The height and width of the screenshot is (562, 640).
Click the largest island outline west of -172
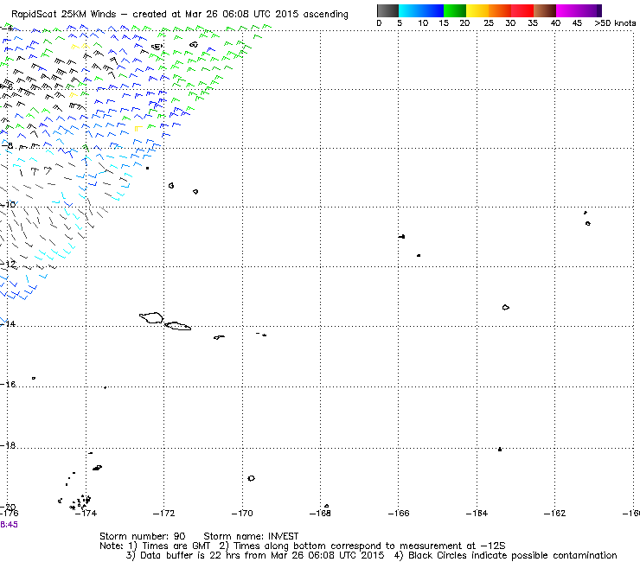point(151,317)
